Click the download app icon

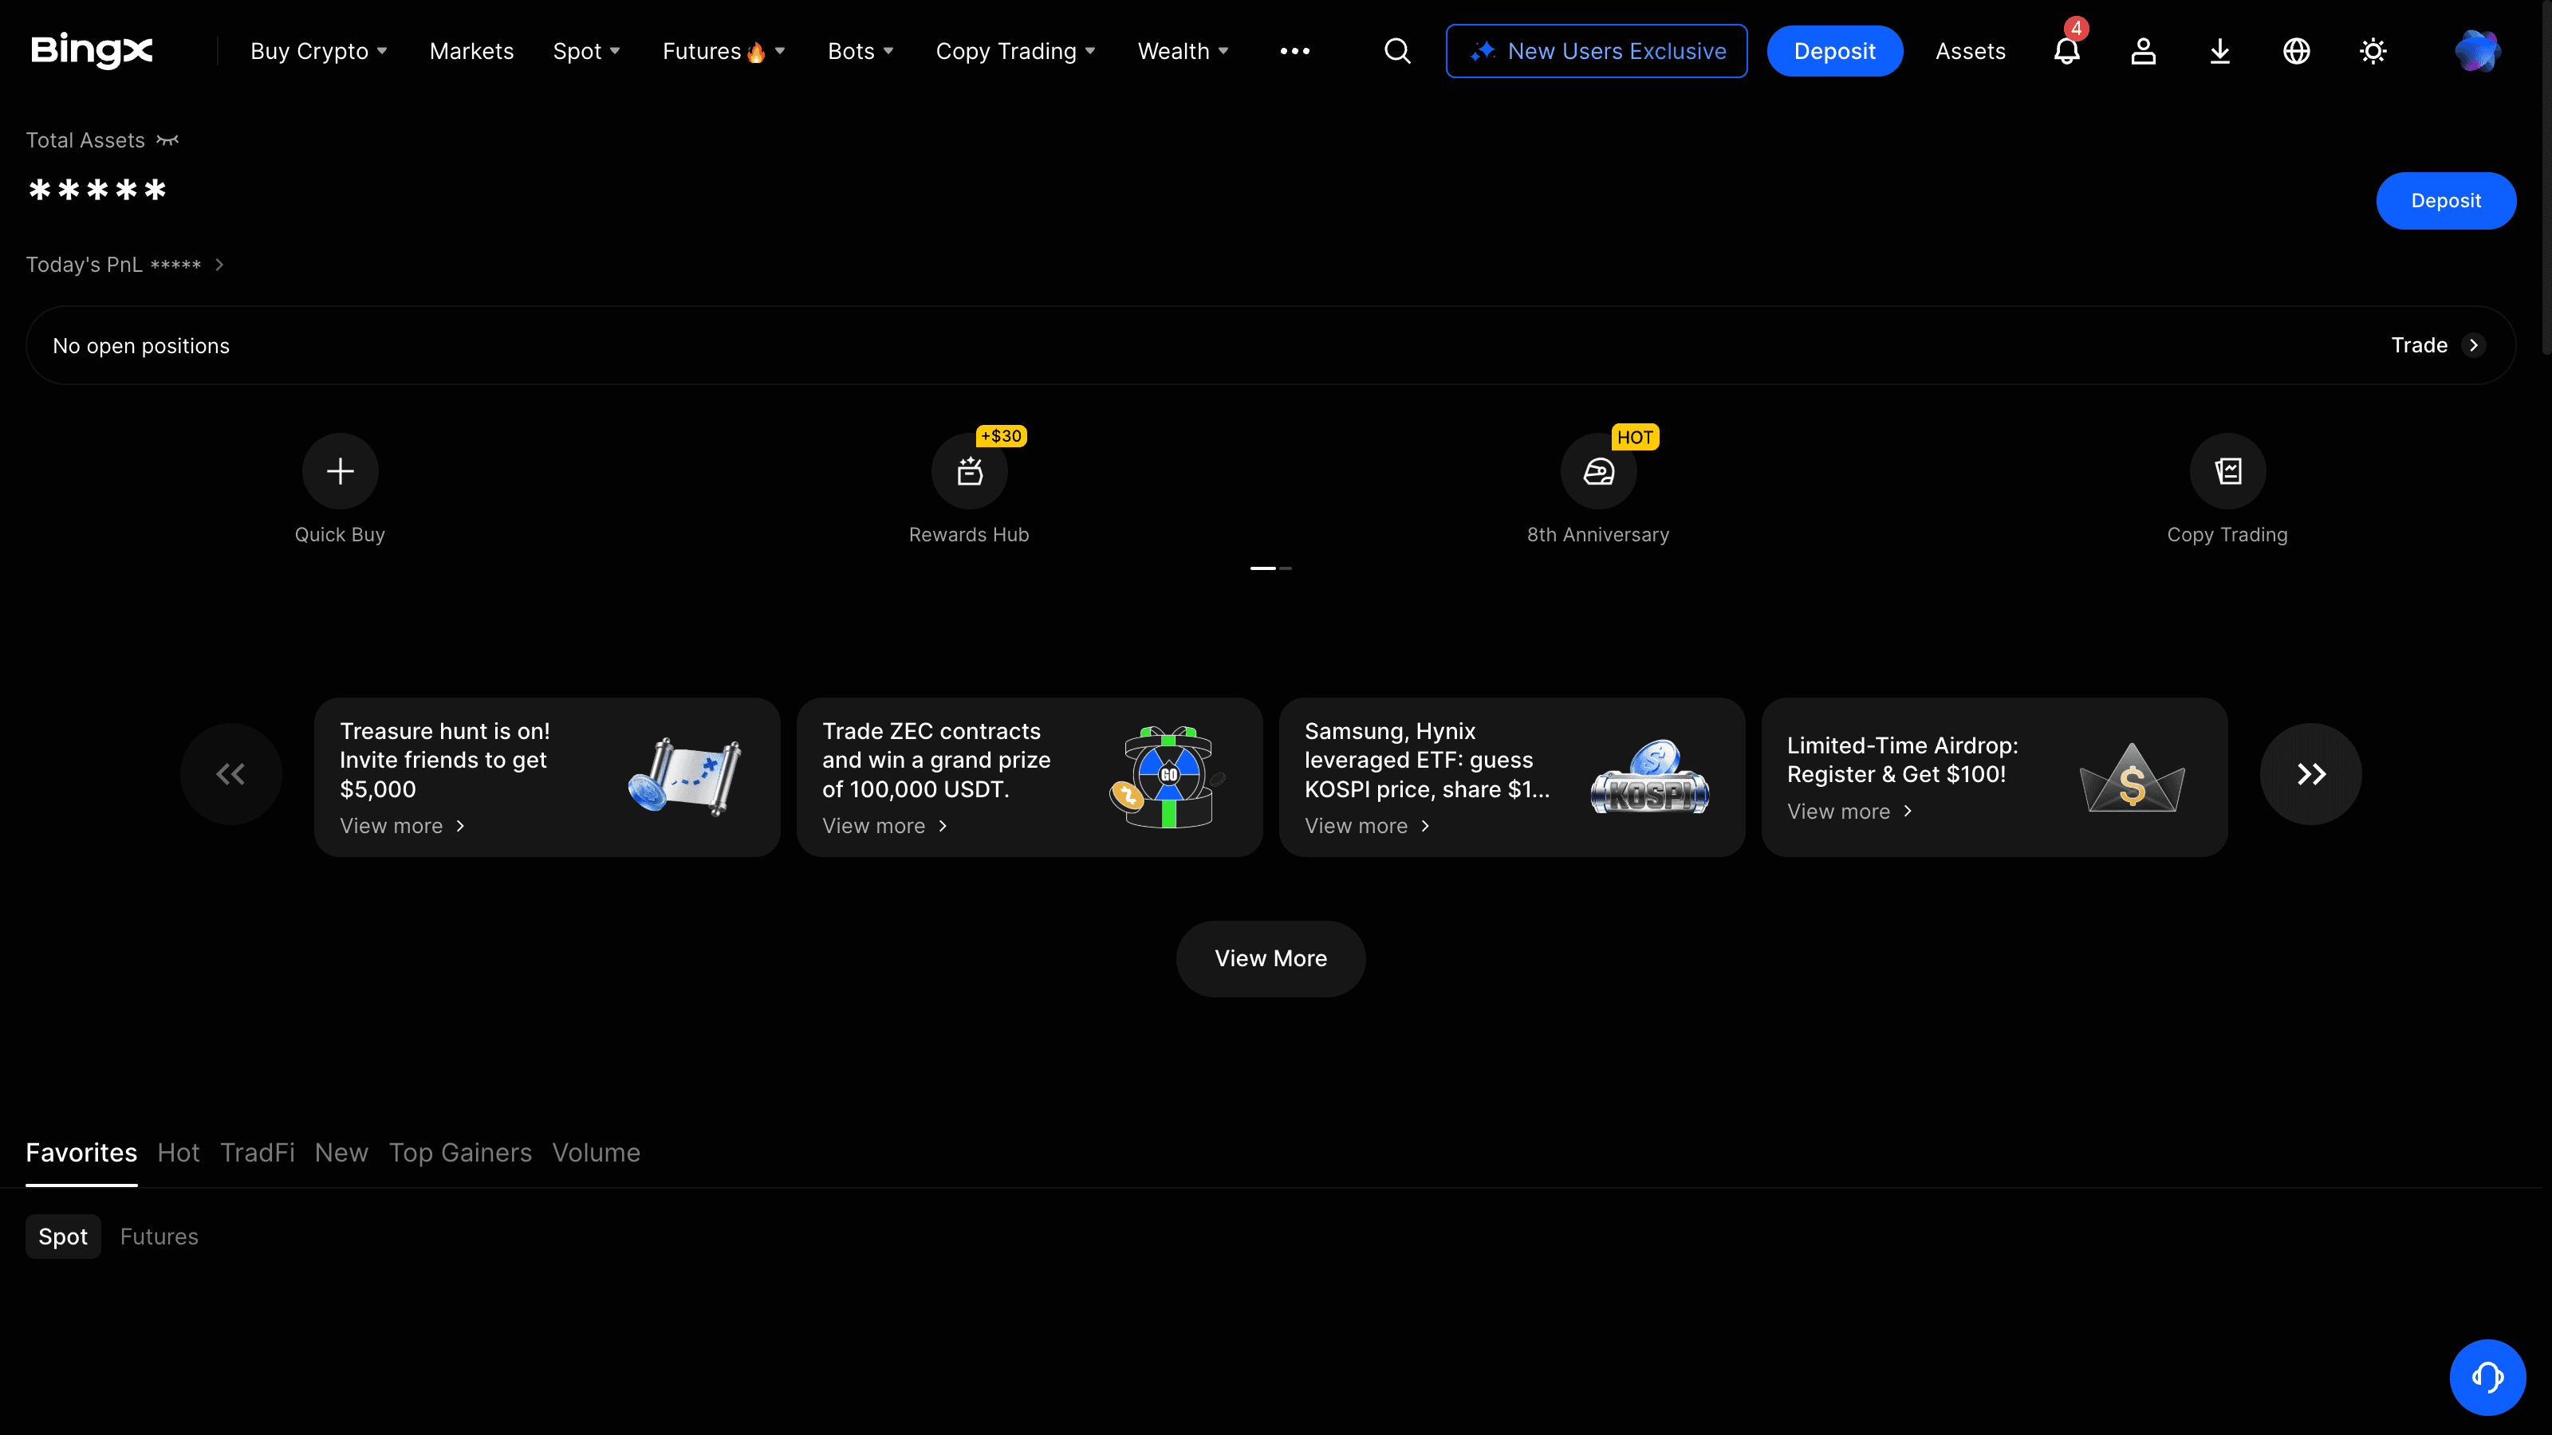pos(2220,50)
